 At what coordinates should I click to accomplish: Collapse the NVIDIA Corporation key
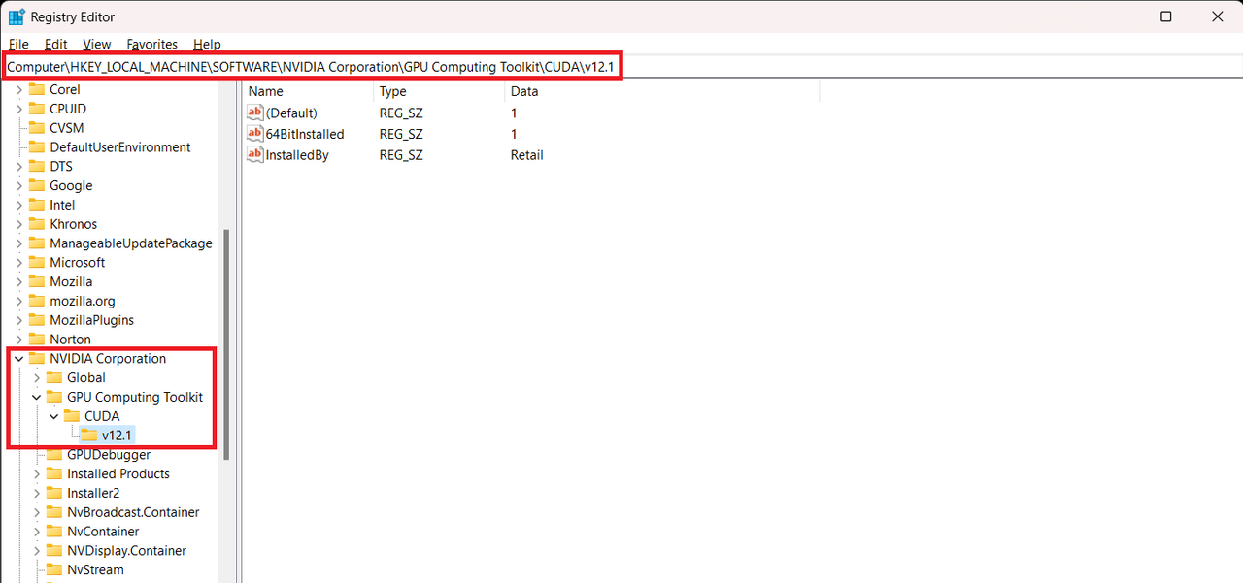click(19, 358)
